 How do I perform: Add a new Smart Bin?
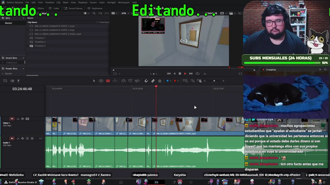point(23,58)
